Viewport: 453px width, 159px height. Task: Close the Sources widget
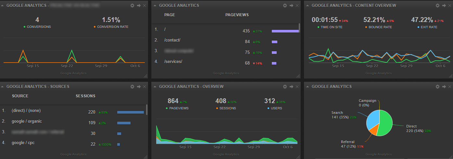(x=144, y=87)
